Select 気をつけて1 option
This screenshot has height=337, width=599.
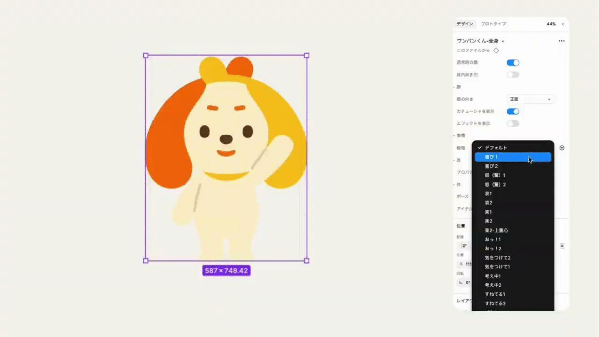click(x=513, y=267)
